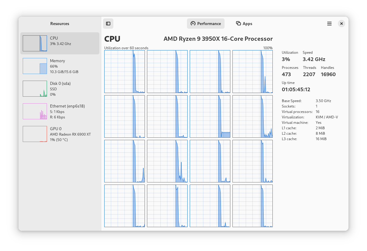
Task: Select the CPU sidebar row
Action: click(x=60, y=43)
